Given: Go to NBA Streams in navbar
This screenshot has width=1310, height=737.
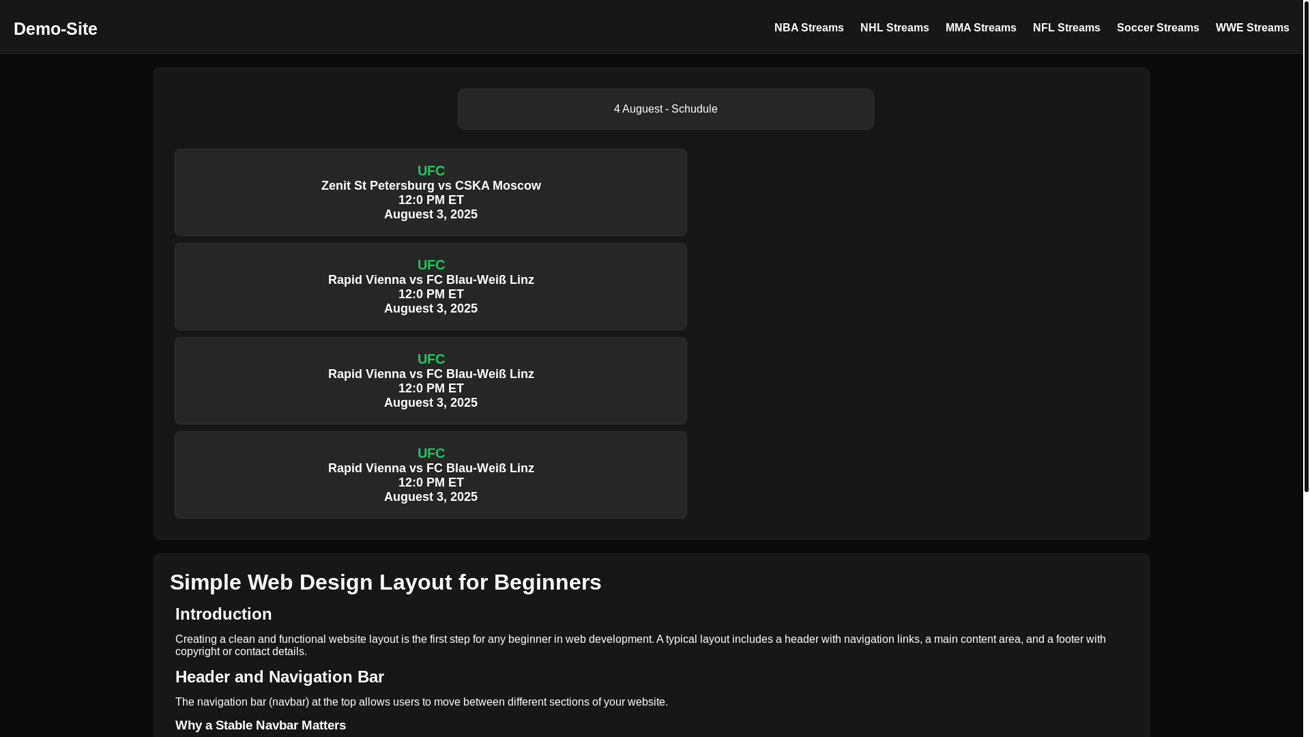Looking at the screenshot, I should tap(809, 28).
